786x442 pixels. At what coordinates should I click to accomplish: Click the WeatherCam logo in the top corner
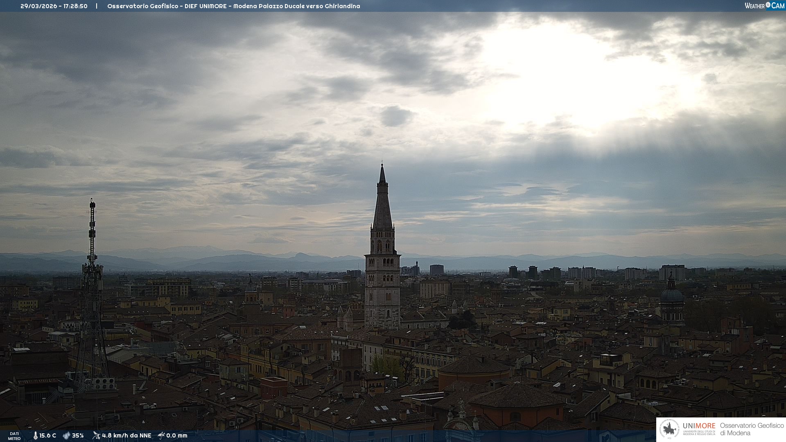click(x=764, y=5)
